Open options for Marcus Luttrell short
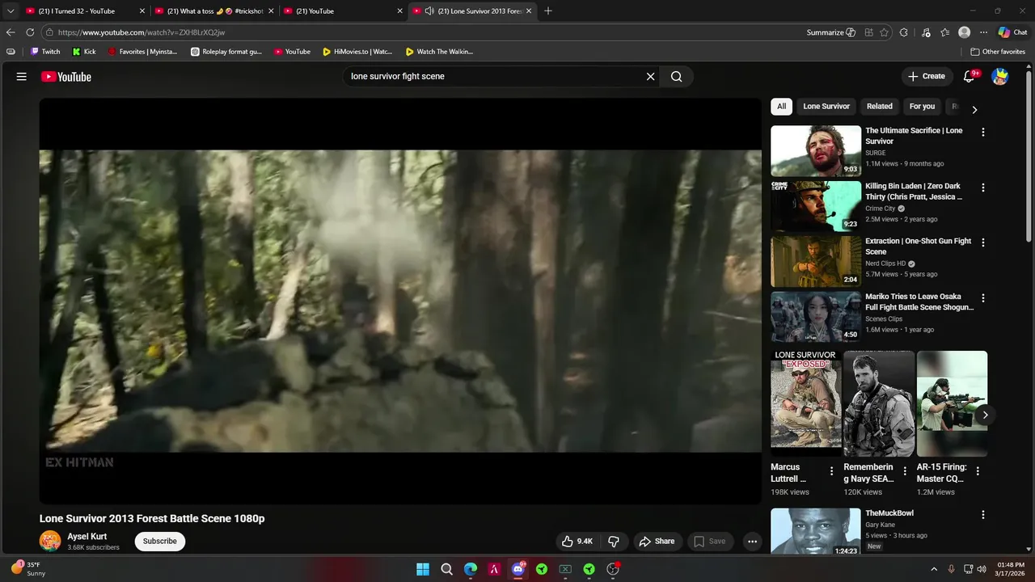Image resolution: width=1035 pixels, height=582 pixels. tap(831, 471)
